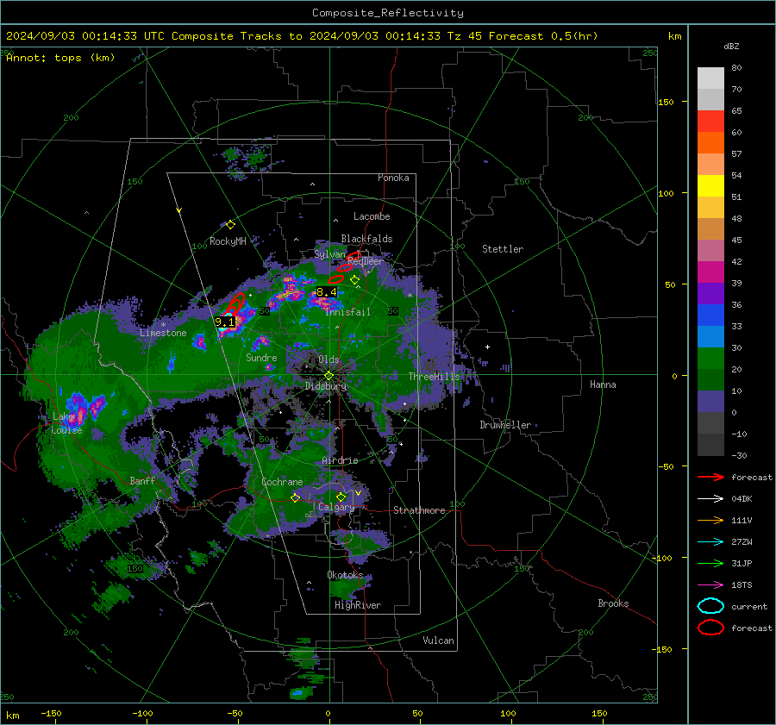Click the Vulcan city label
Screen dimensions: 776x725
point(439,641)
